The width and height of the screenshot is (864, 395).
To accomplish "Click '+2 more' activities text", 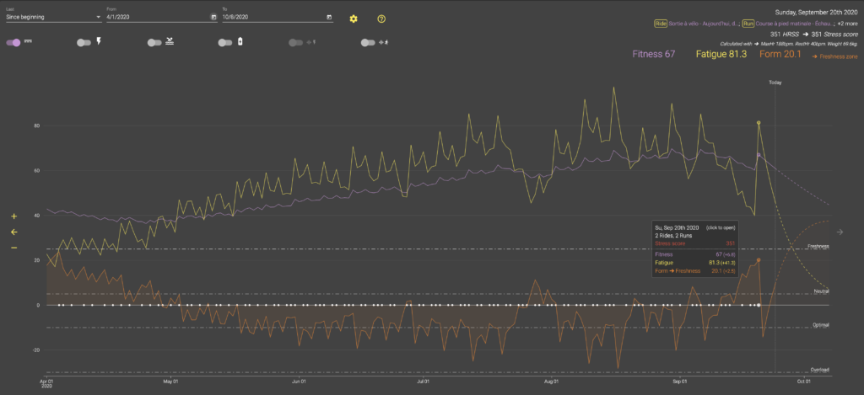I will (x=847, y=24).
